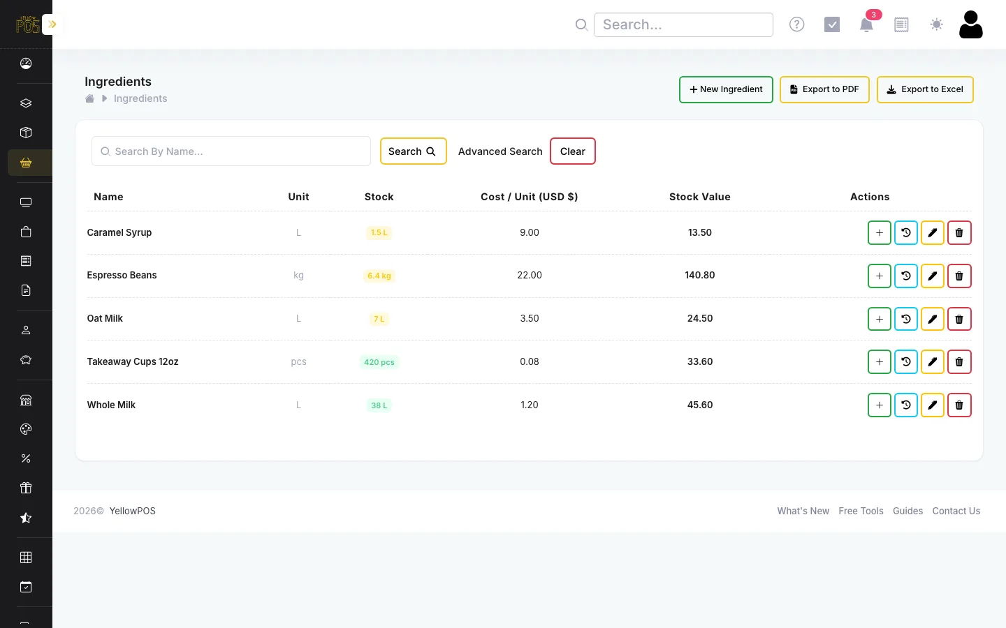
Task: Open the shopping bag sidebar icon
Action: (x=26, y=232)
